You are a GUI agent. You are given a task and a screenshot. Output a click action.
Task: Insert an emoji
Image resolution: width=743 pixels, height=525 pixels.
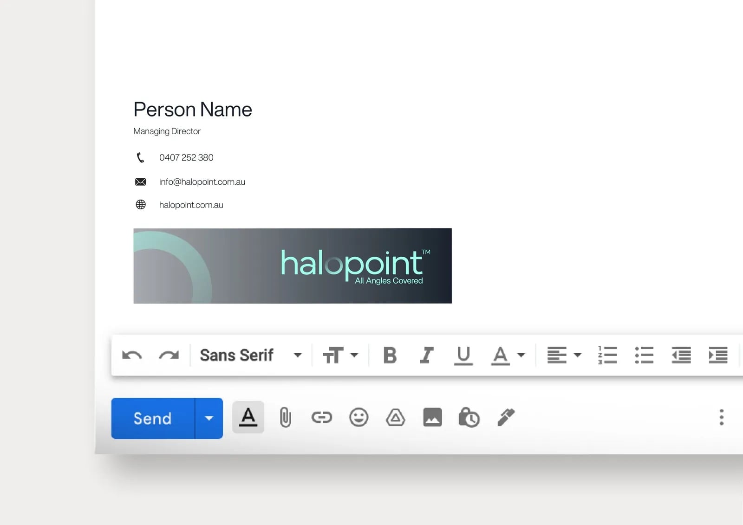358,417
